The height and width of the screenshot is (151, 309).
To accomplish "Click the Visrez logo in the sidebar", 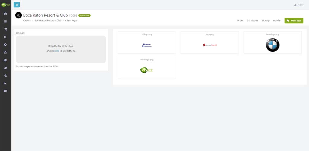I will click(5, 5).
